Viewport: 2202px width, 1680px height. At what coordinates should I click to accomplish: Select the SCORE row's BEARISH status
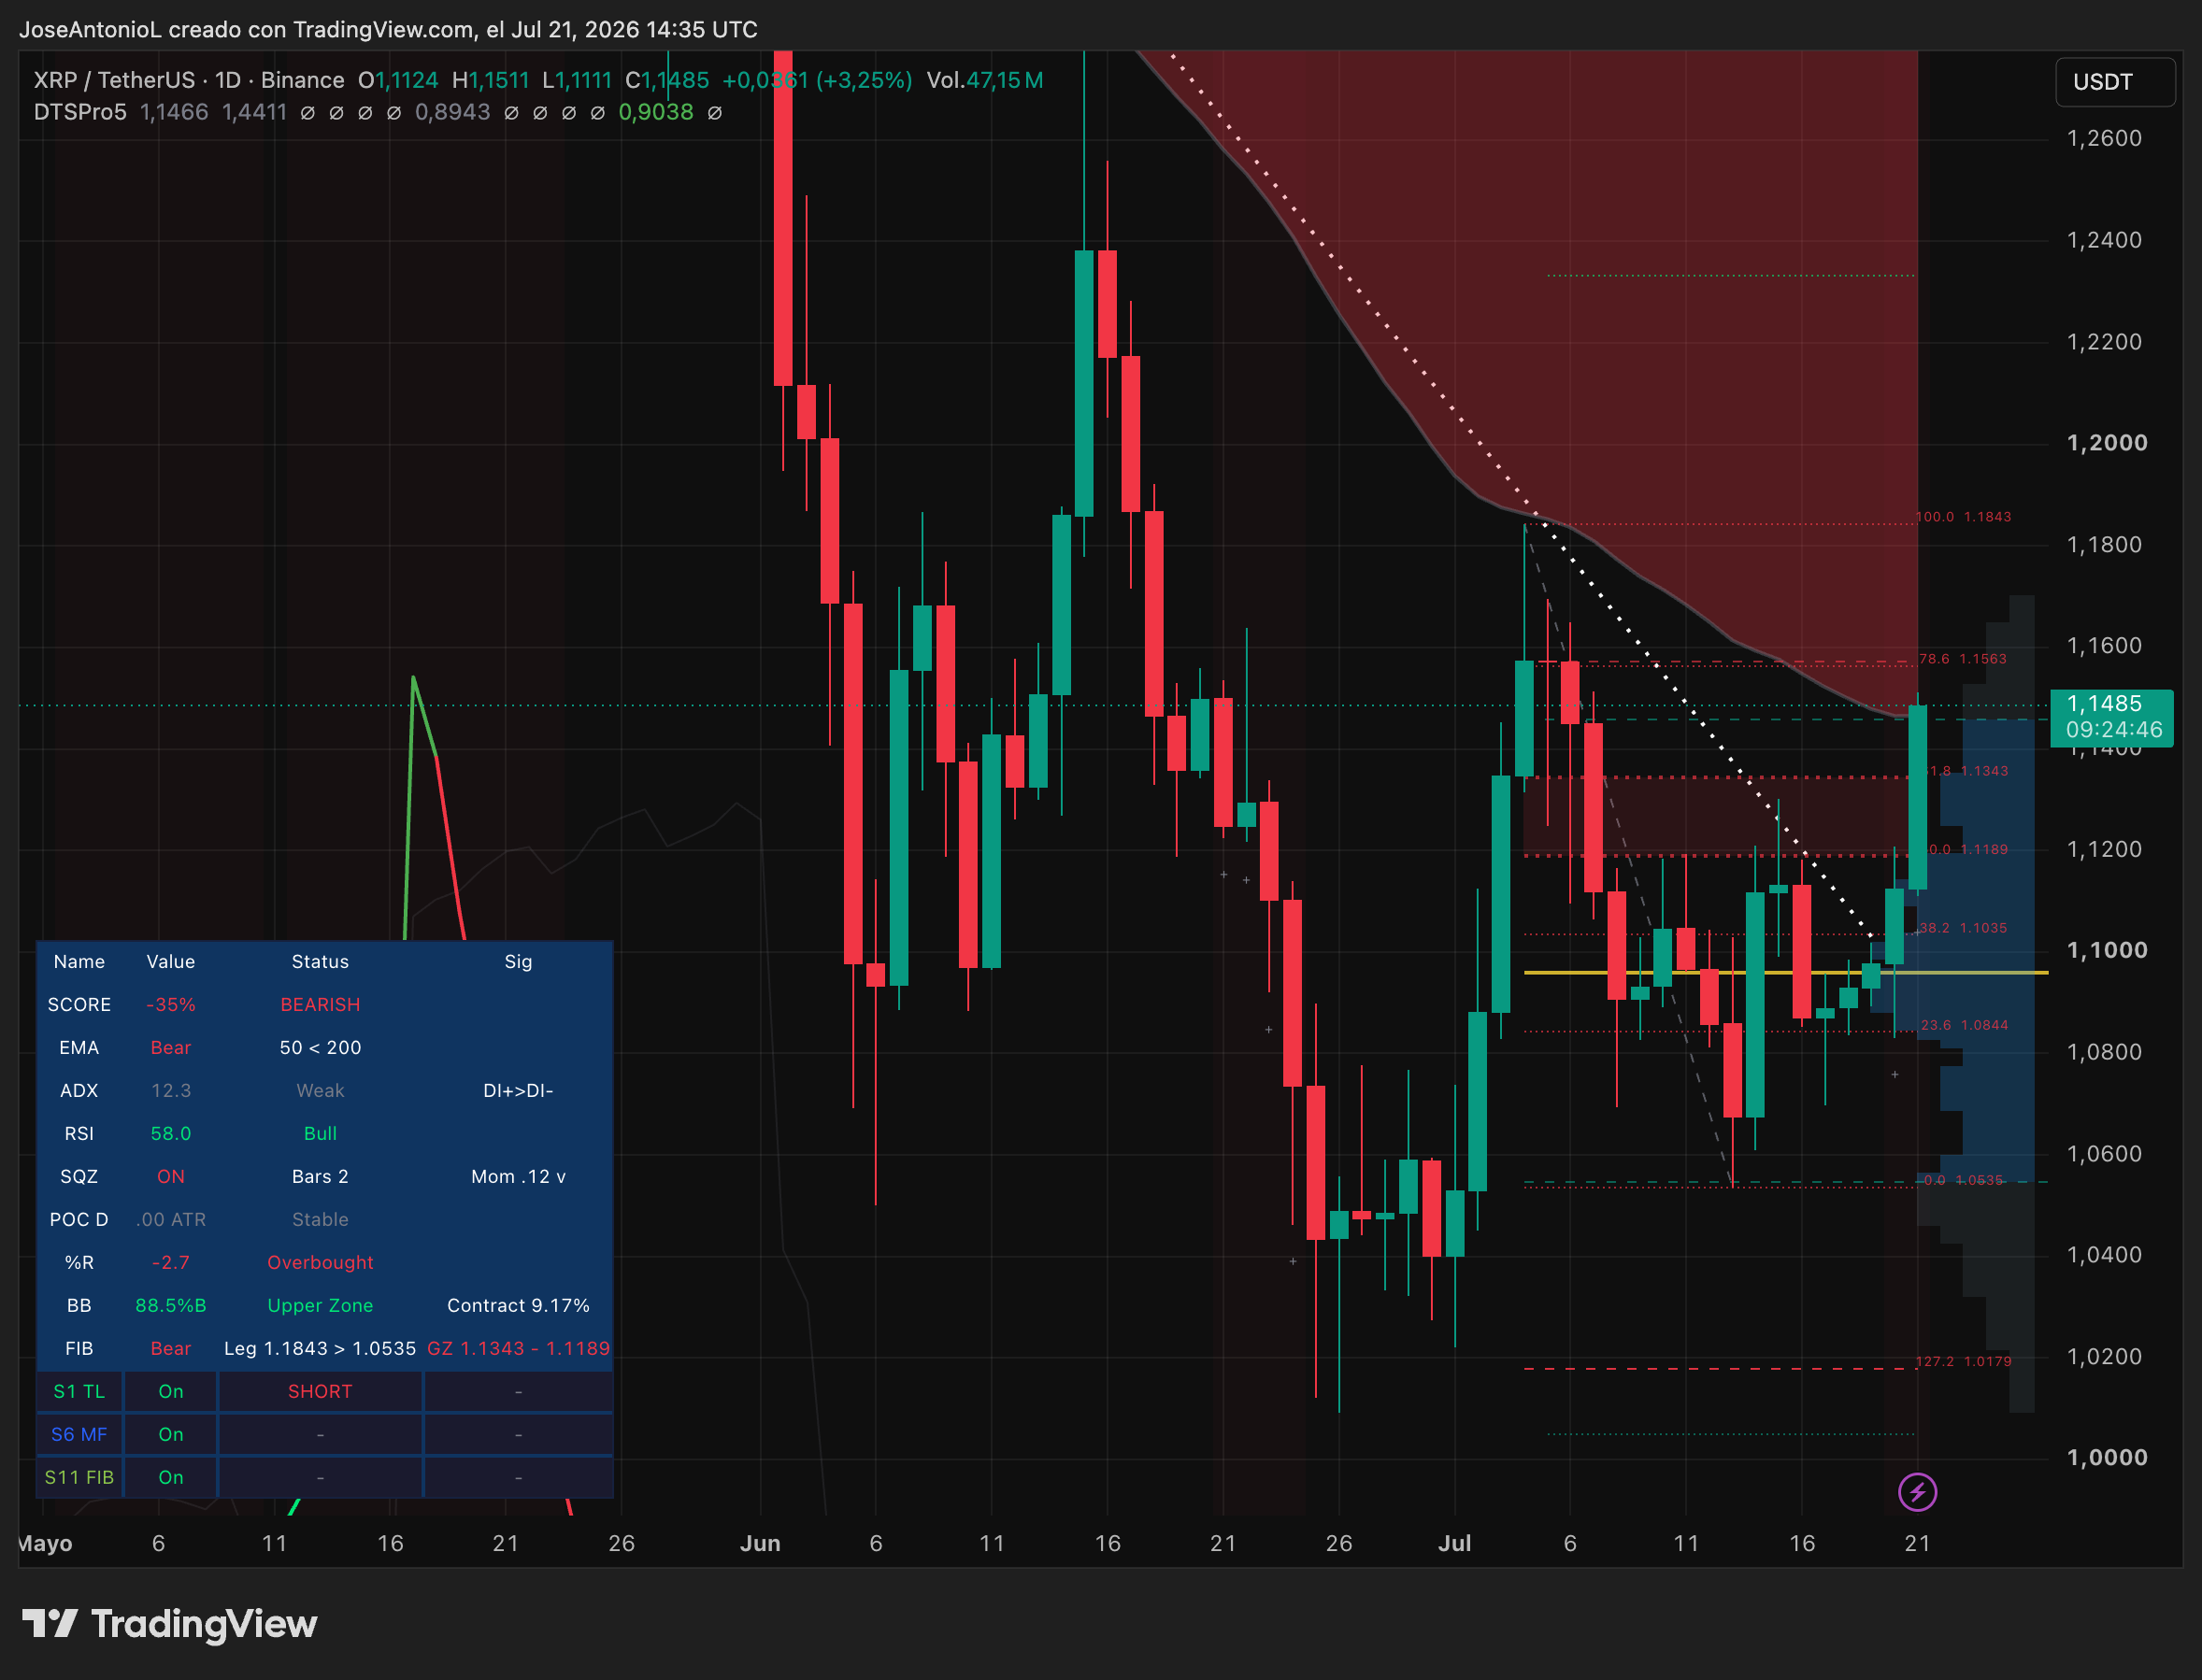[320, 1004]
